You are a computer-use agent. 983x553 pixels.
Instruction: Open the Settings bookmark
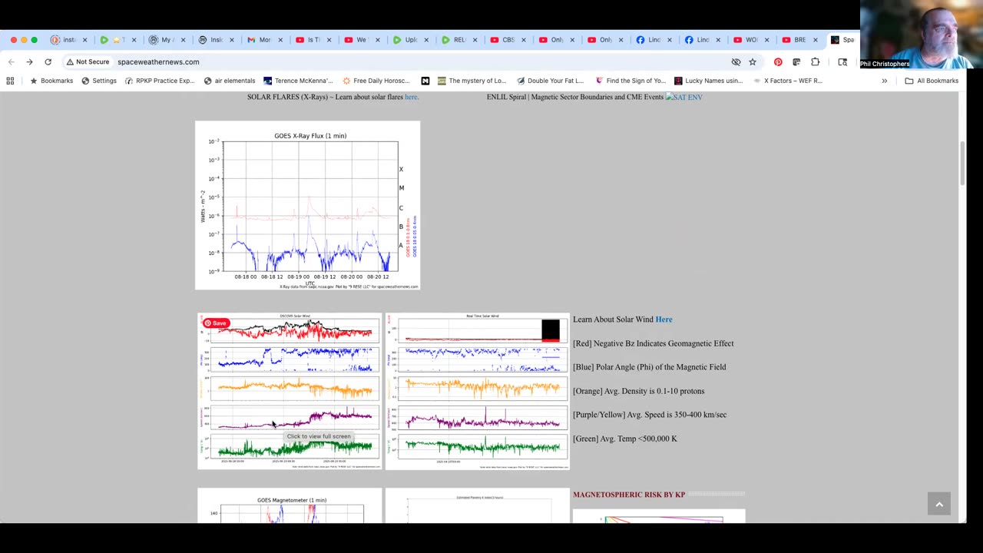[99, 81]
